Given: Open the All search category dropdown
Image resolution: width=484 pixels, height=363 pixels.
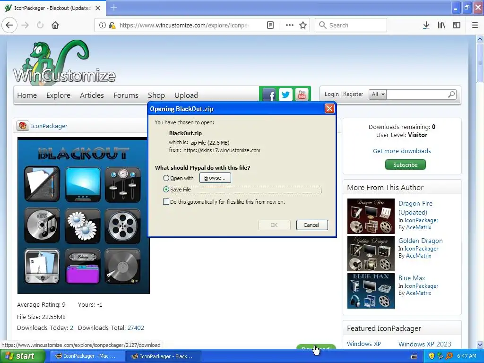Looking at the screenshot, I should point(378,94).
